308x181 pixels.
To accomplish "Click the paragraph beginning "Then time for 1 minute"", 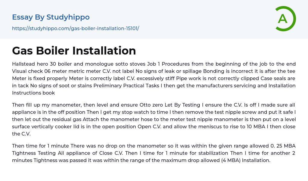I will (154, 153).
